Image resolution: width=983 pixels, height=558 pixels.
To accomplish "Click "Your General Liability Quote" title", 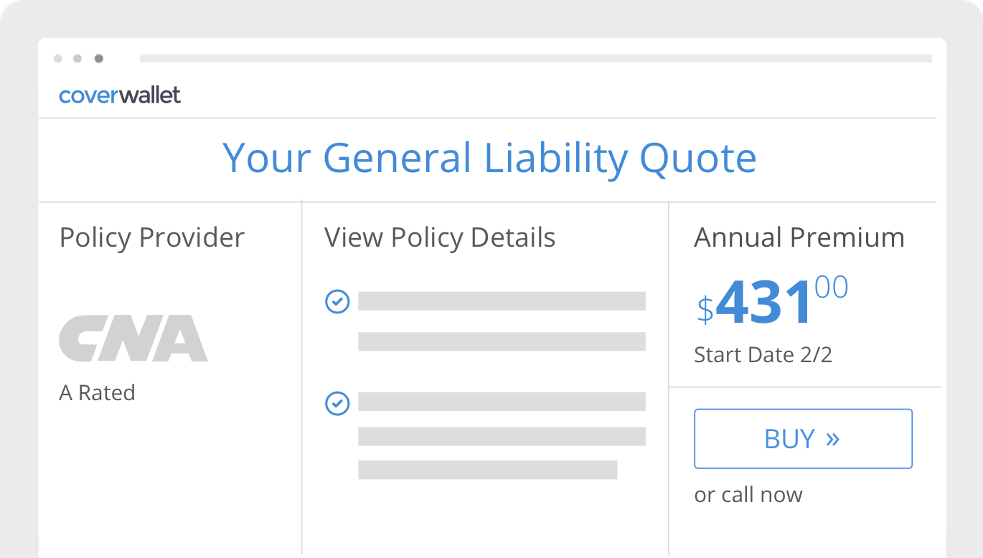I will tap(489, 159).
